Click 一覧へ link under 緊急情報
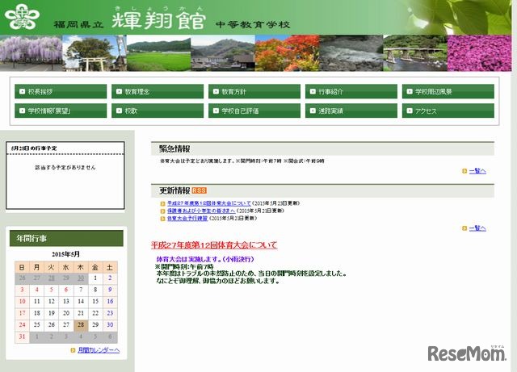The height and width of the screenshot is (372, 517). [x=477, y=171]
